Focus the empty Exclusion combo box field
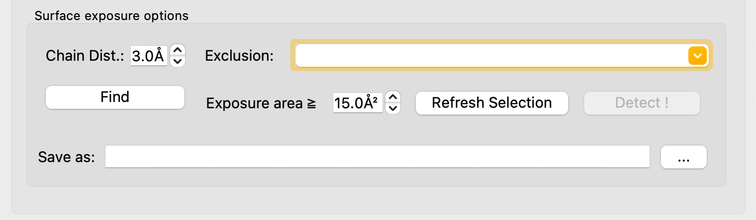 click(x=491, y=56)
